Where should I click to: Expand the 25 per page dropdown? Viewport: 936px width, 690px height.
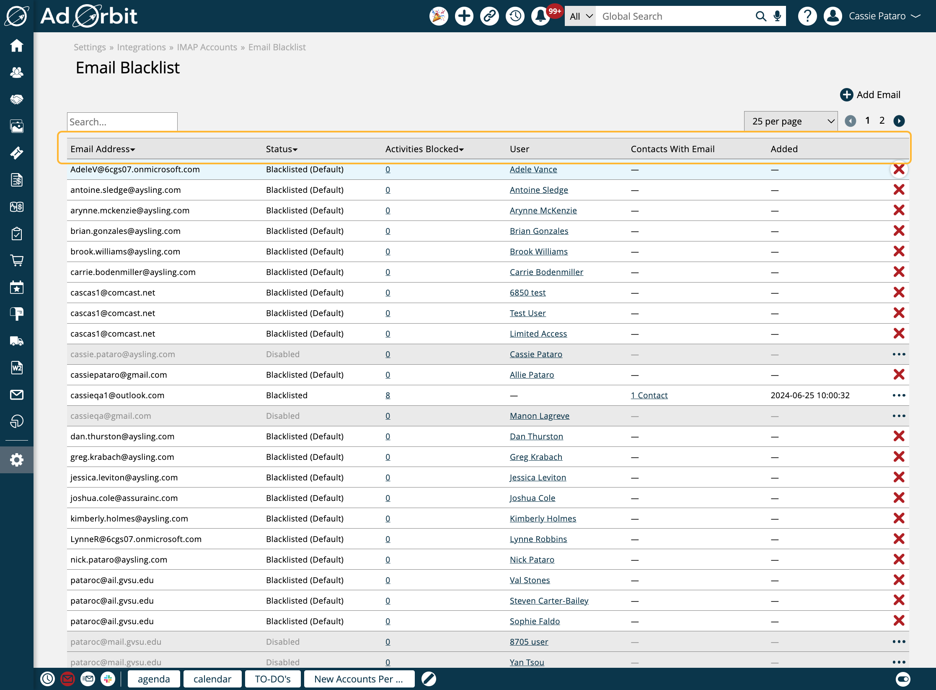coord(791,122)
